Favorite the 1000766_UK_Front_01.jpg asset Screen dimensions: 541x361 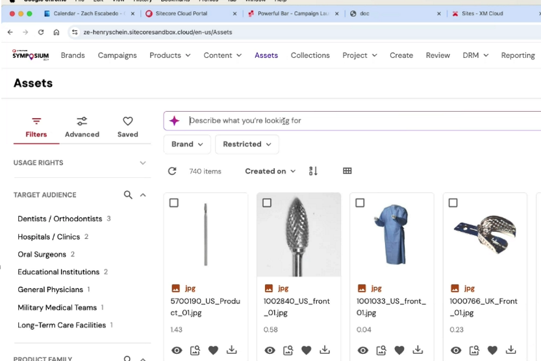[492, 351]
